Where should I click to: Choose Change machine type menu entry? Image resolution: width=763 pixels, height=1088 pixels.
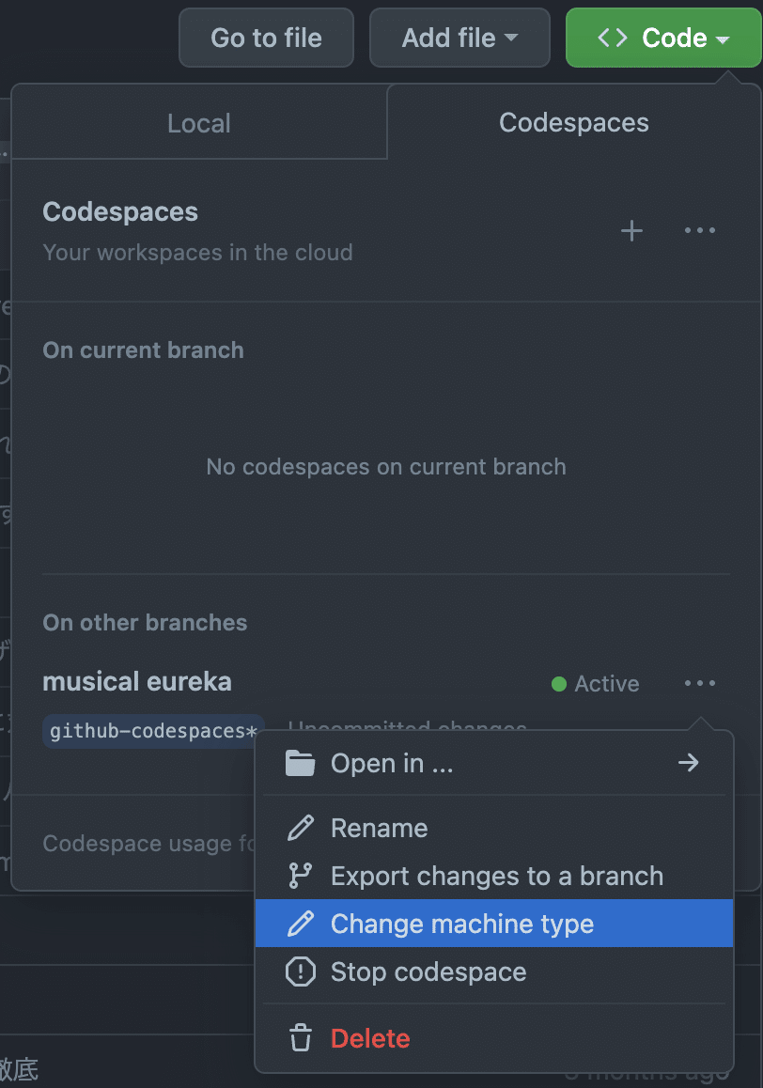click(462, 924)
